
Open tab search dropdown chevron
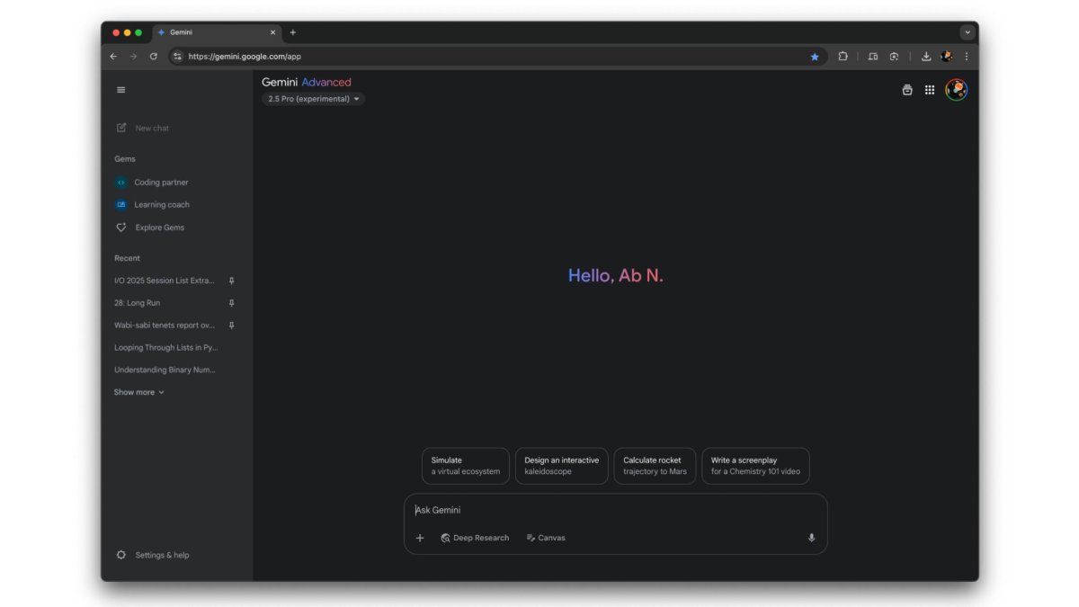coord(968,32)
